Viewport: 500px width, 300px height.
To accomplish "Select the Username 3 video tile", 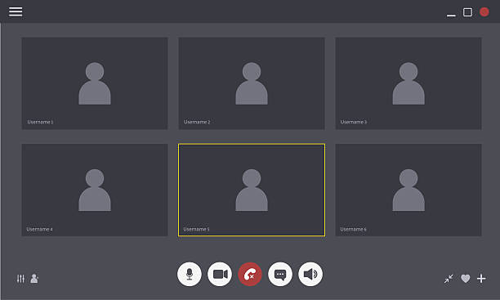I will point(408,83).
